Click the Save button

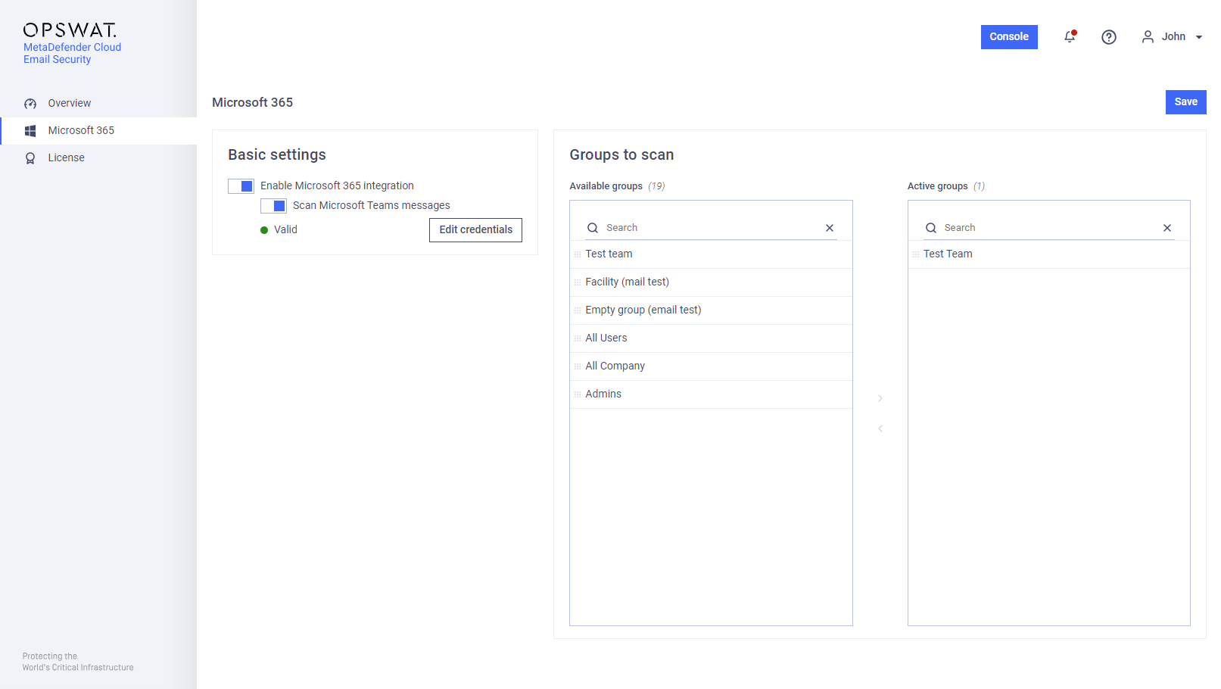1185,102
